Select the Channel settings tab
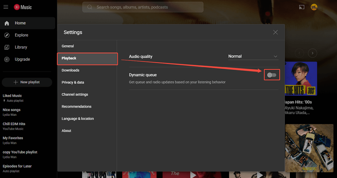 (87, 95)
